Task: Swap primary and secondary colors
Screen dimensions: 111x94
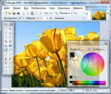Action: (x=76, y=54)
